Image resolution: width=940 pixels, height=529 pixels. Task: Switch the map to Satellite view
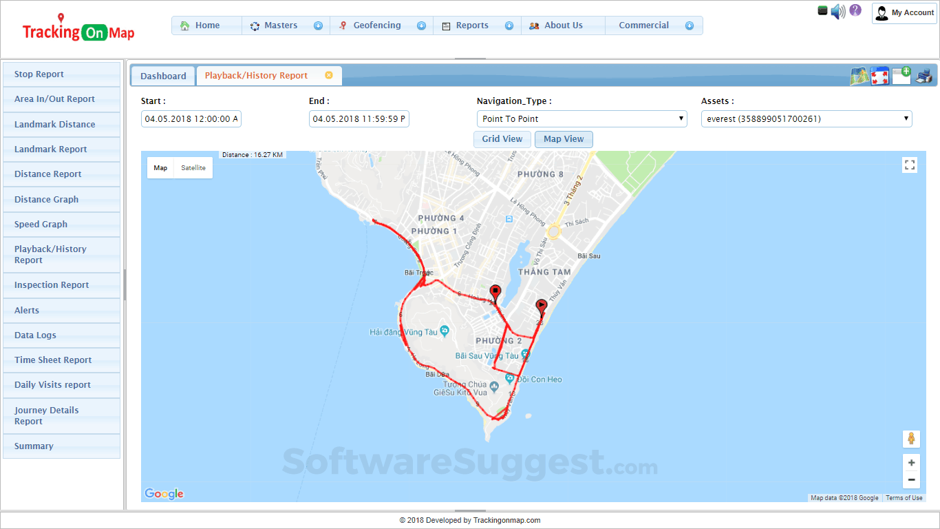(193, 167)
